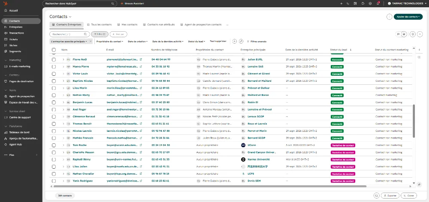Click the UConn company logo

click(x=243, y=145)
